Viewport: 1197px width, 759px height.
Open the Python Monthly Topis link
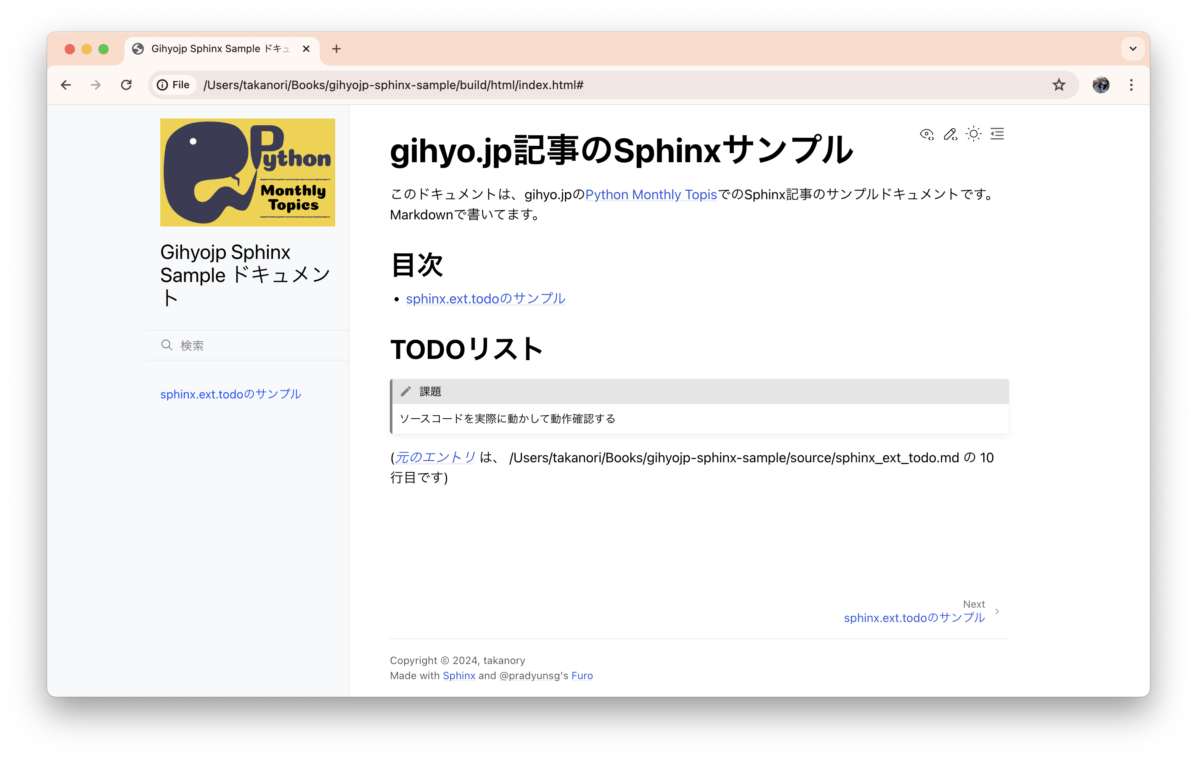[x=651, y=194]
